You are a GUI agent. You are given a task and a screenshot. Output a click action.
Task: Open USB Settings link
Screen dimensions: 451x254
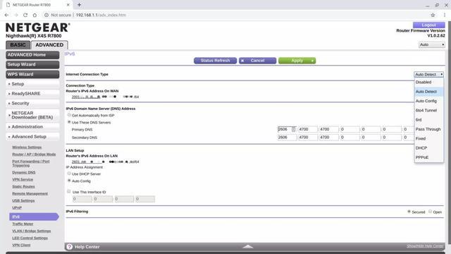tap(23, 200)
